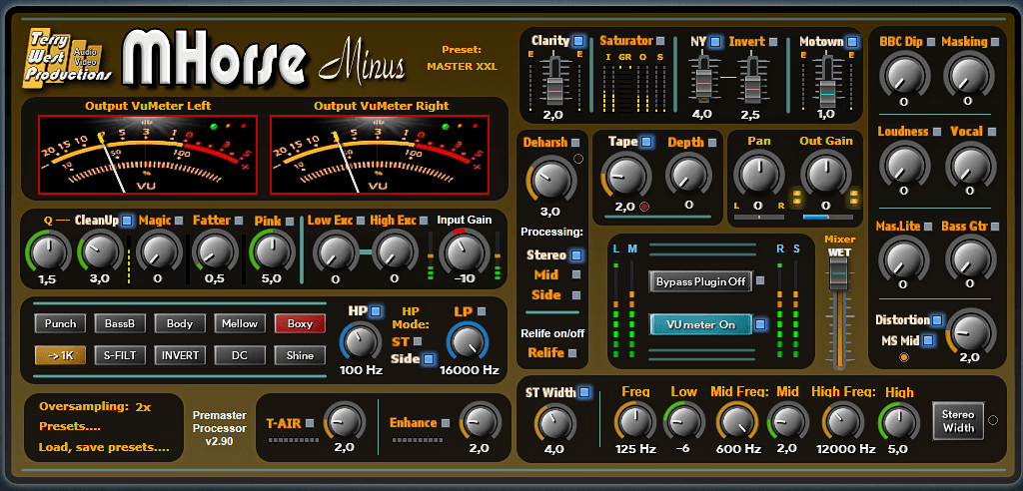Click the HP filter frequency knob
This screenshot has width=1023, height=491.
[x=361, y=341]
